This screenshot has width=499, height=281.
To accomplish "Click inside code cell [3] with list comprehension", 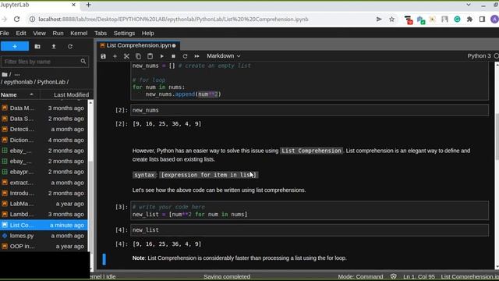I will pos(310,211).
